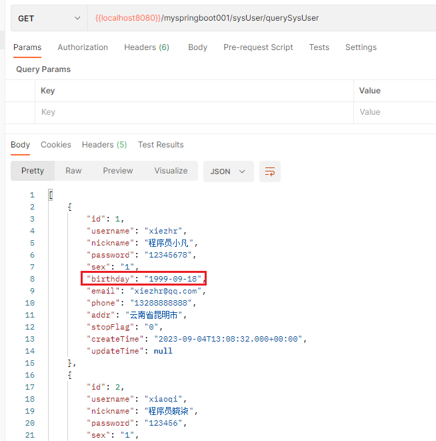Screen dimensions: 436x441
Task: Click the request URL field
Action: coord(260,18)
